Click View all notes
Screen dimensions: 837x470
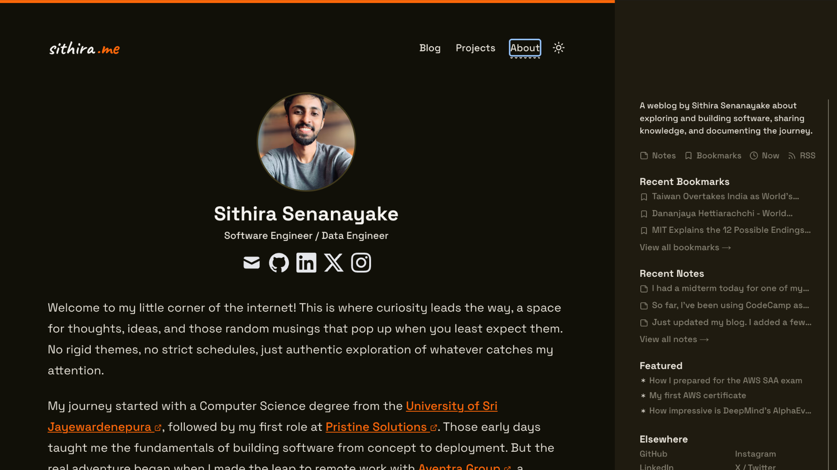(x=674, y=339)
